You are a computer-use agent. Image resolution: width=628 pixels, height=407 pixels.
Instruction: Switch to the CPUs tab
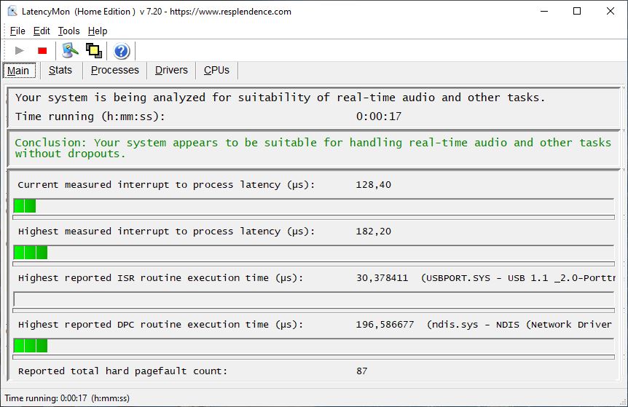216,70
